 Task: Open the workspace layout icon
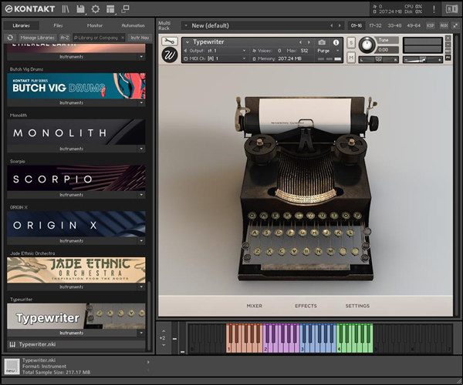(110, 9)
